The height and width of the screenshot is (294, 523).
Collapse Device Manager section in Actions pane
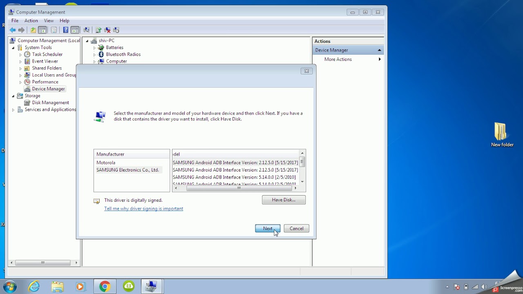click(x=379, y=50)
